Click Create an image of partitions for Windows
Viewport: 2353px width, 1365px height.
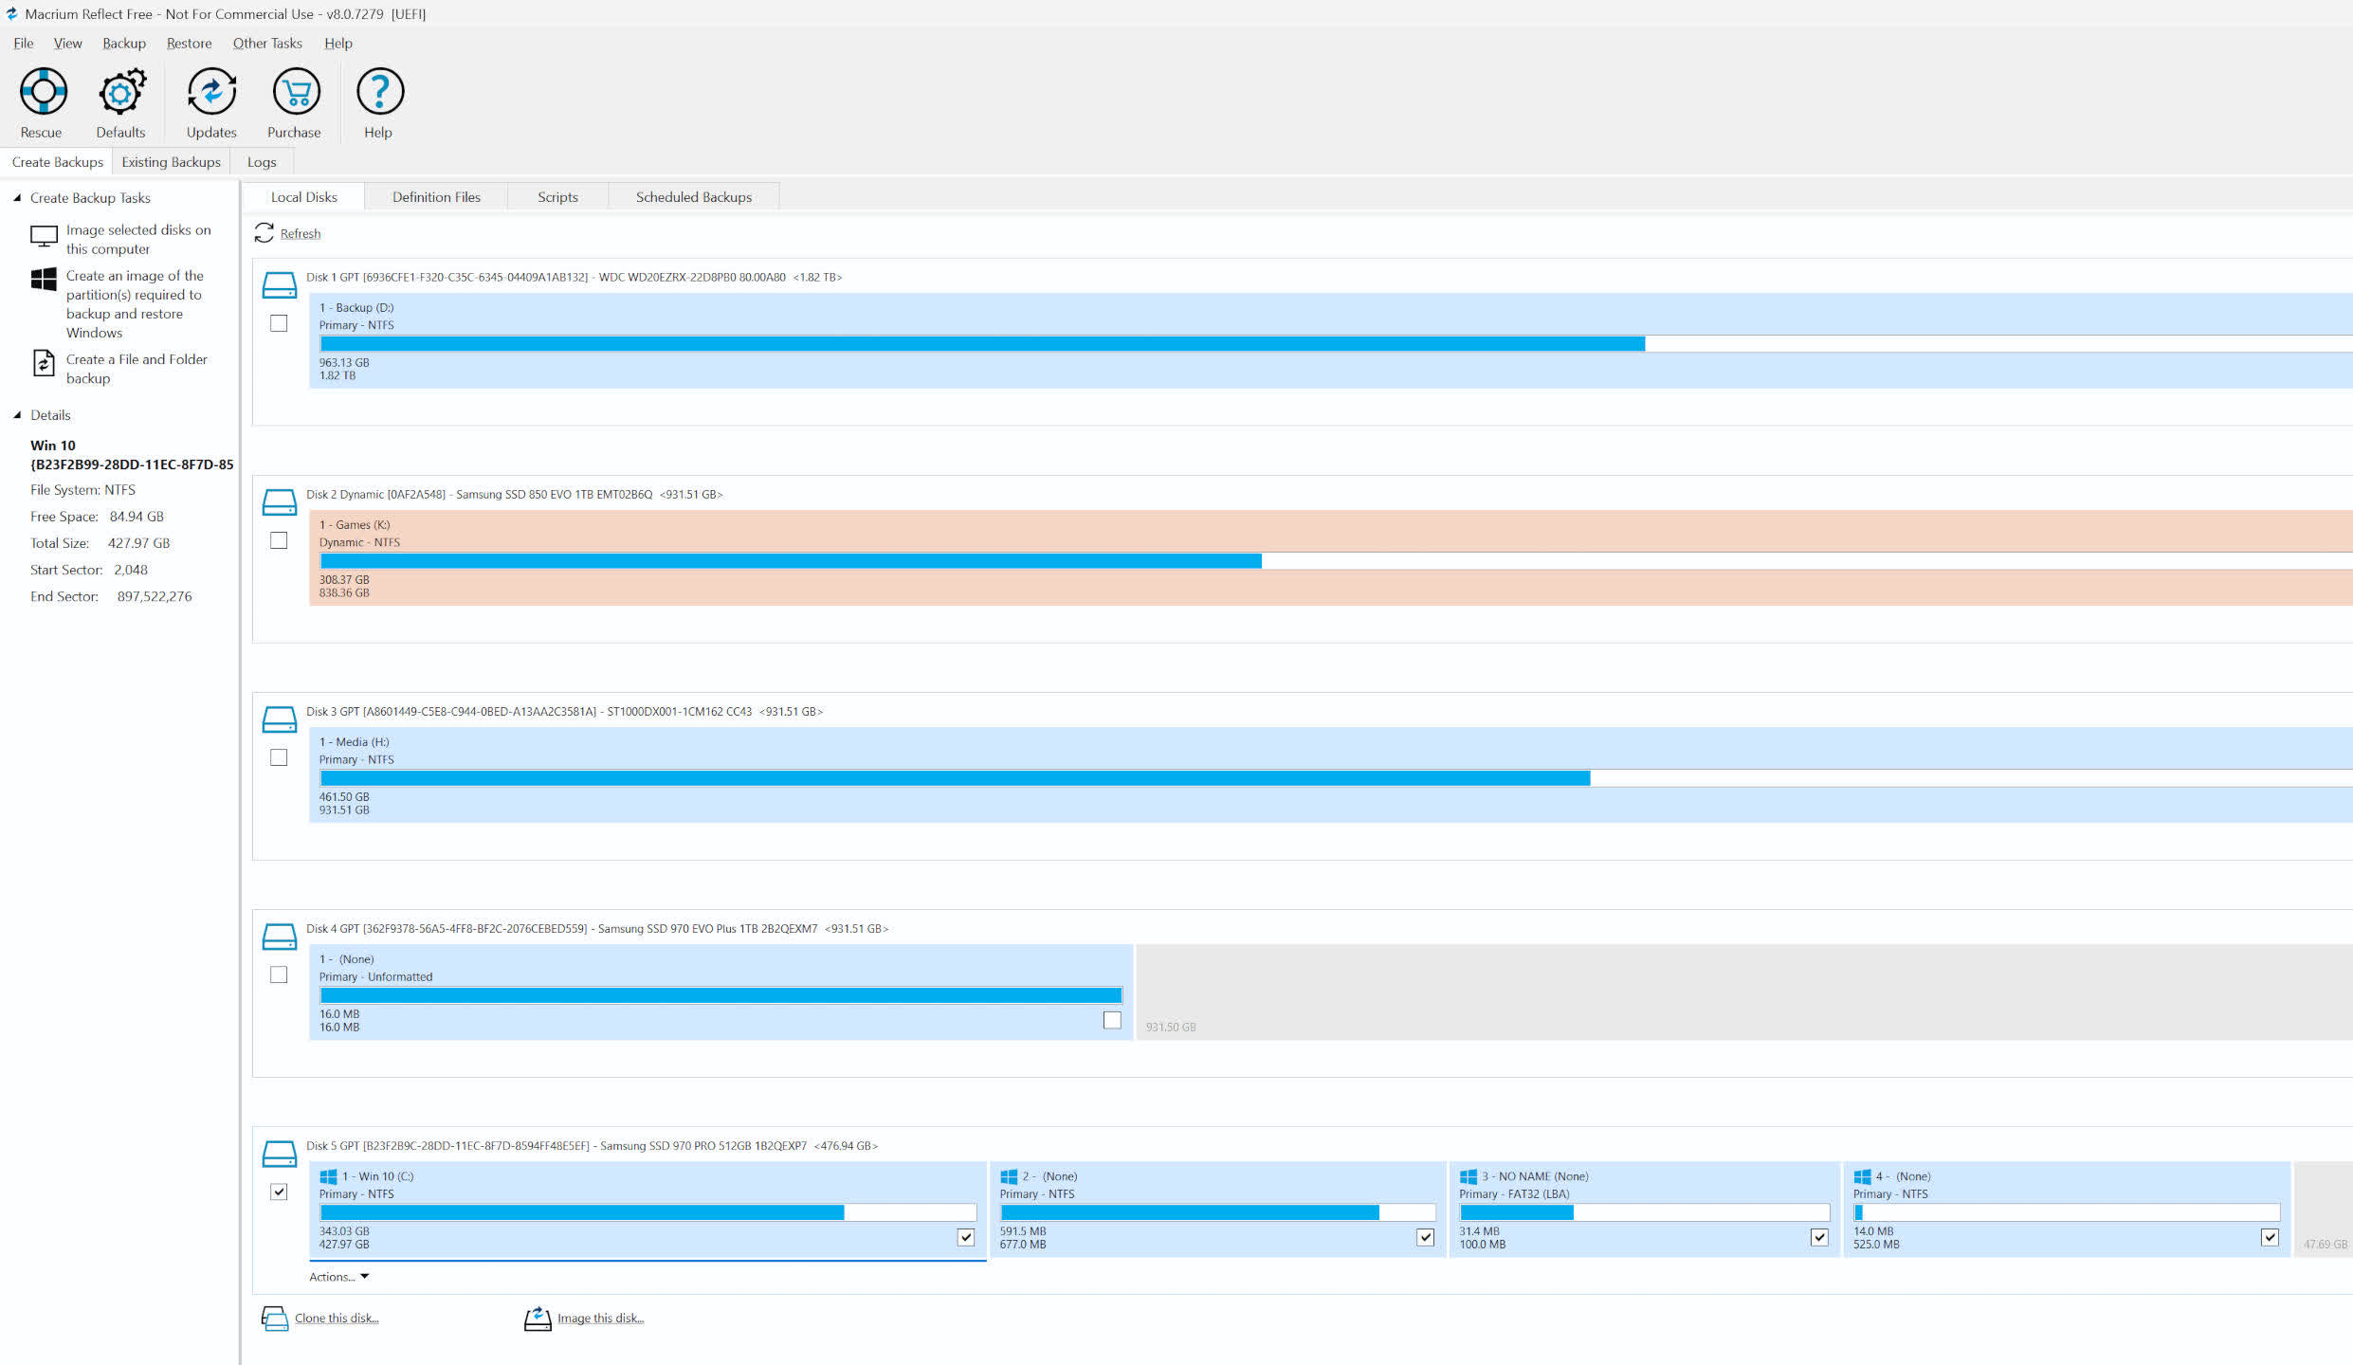[x=135, y=304]
